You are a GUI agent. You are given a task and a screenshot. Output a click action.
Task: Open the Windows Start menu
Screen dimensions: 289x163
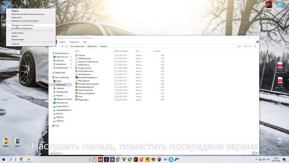(x=4, y=159)
